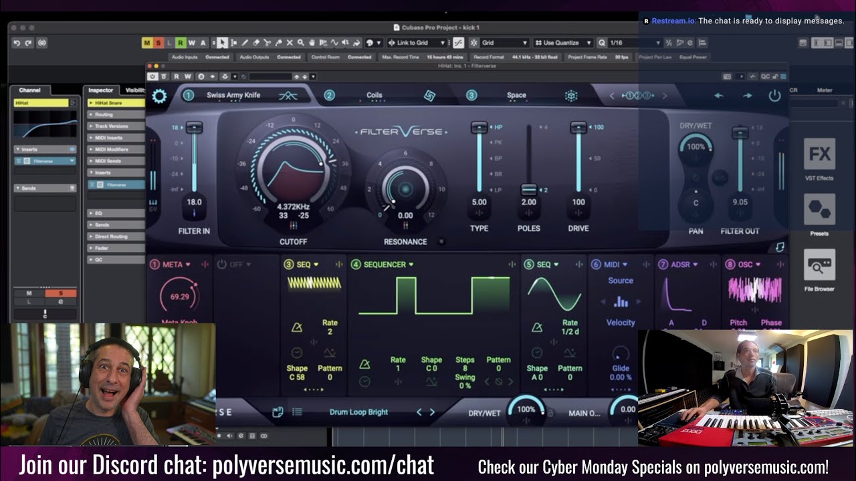The width and height of the screenshot is (856, 481).
Task: Click the Meta Knob dial showing 69.29
Action: 179,297
